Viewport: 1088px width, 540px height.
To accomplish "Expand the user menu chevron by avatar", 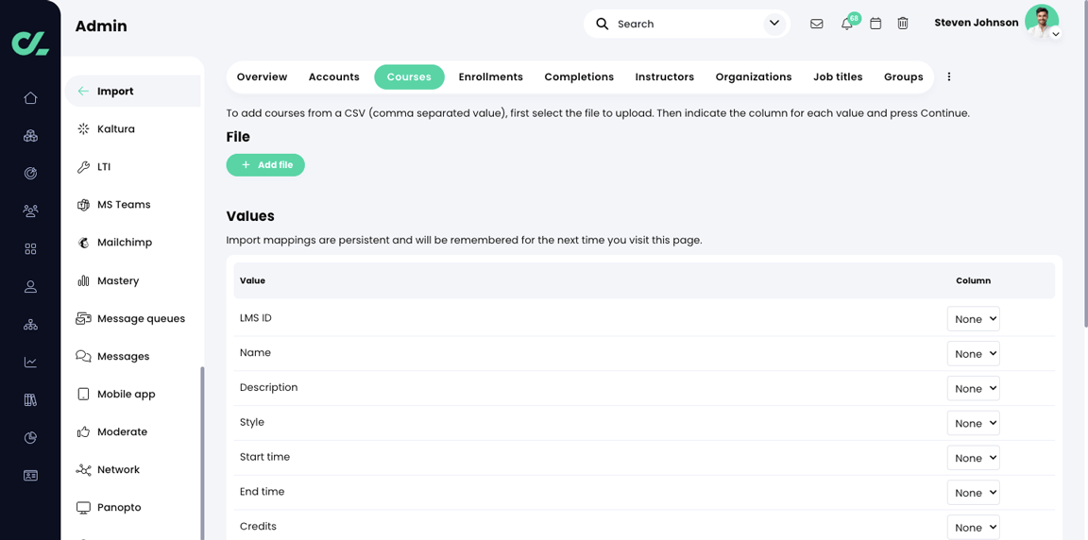I will click(x=1055, y=33).
